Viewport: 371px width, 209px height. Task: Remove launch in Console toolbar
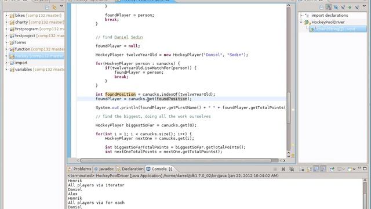(283, 169)
